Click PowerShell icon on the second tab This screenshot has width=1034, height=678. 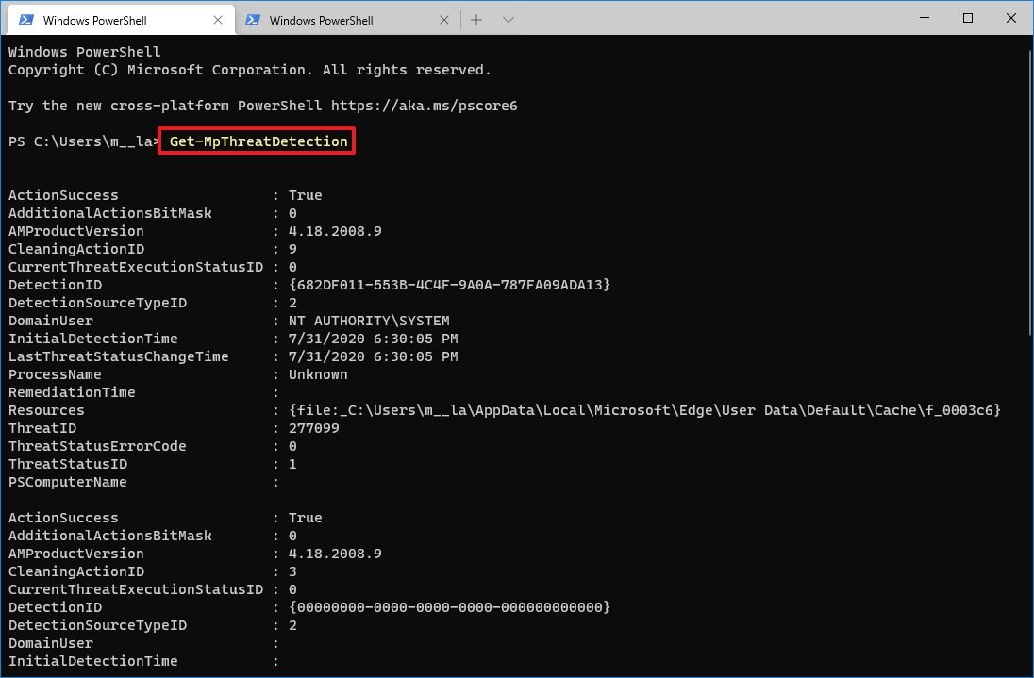[x=253, y=20]
